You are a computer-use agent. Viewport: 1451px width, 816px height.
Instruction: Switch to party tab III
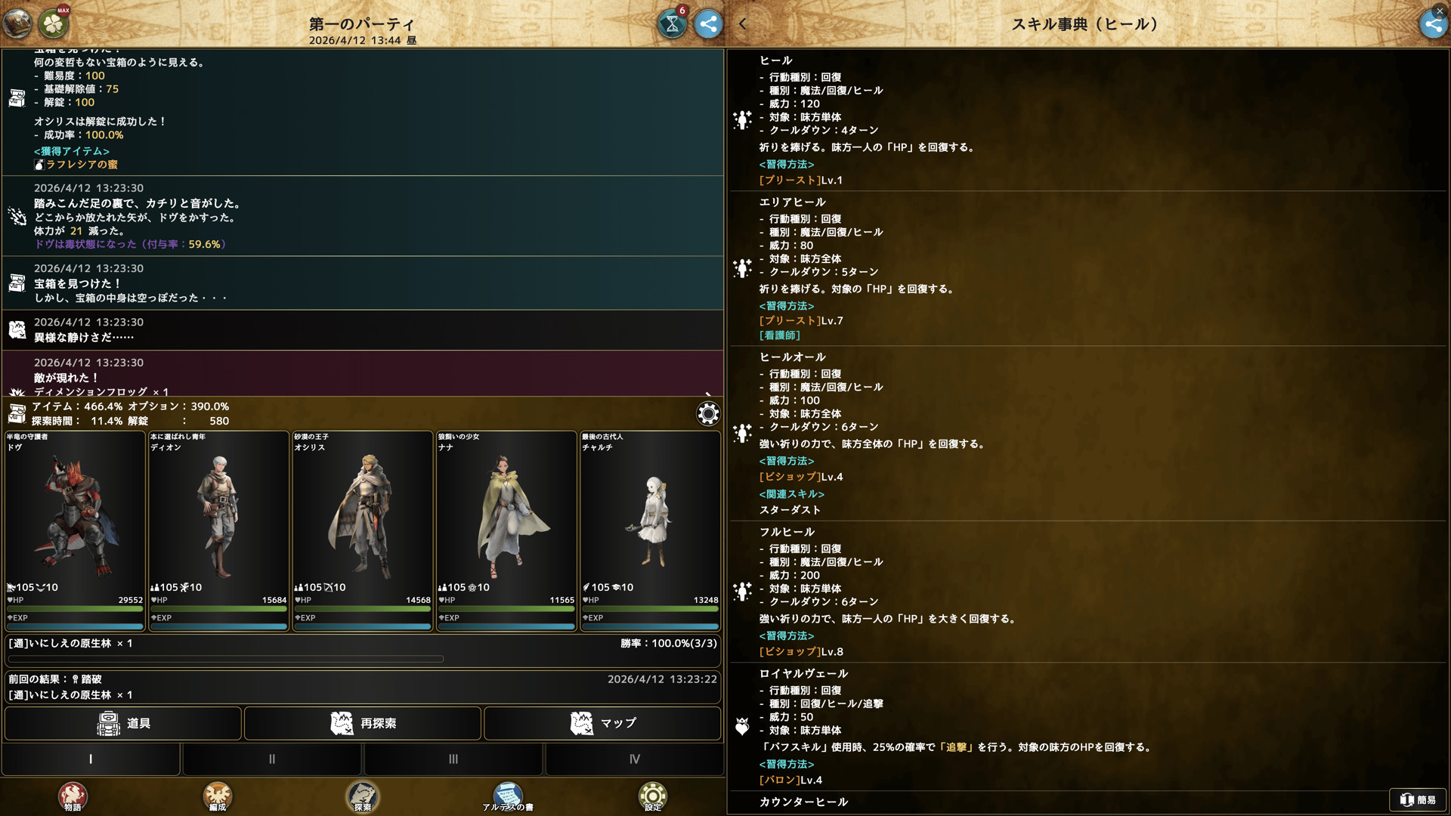pos(453,759)
